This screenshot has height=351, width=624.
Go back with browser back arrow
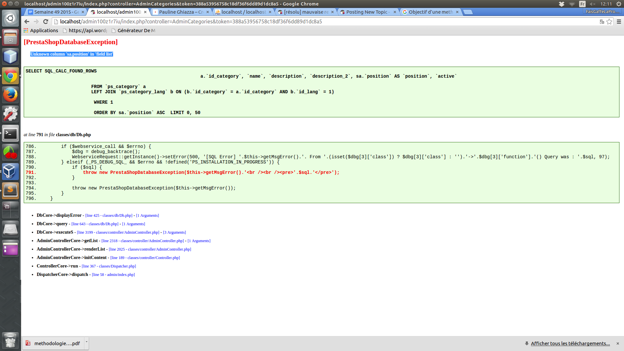tap(27, 21)
